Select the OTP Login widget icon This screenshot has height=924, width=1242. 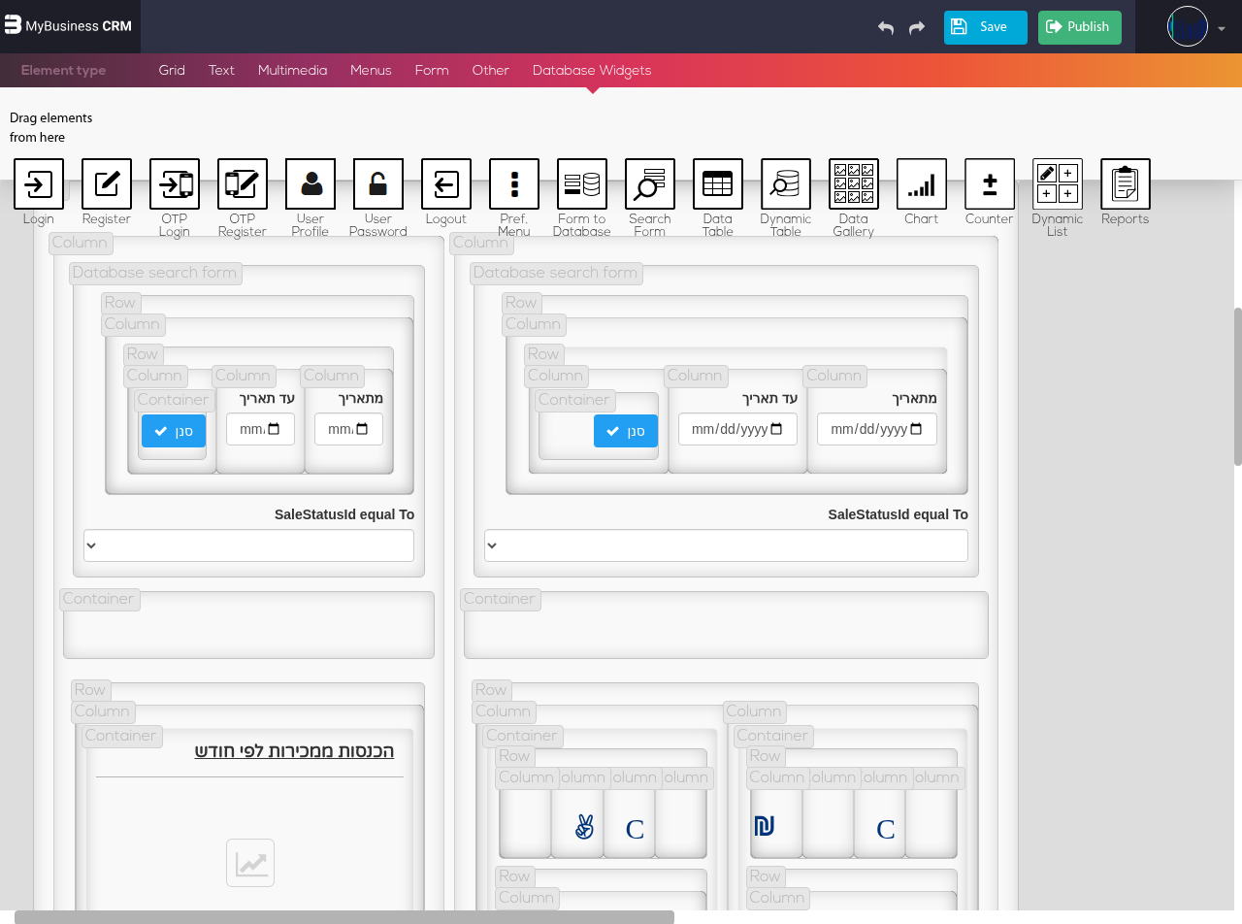[x=175, y=184]
